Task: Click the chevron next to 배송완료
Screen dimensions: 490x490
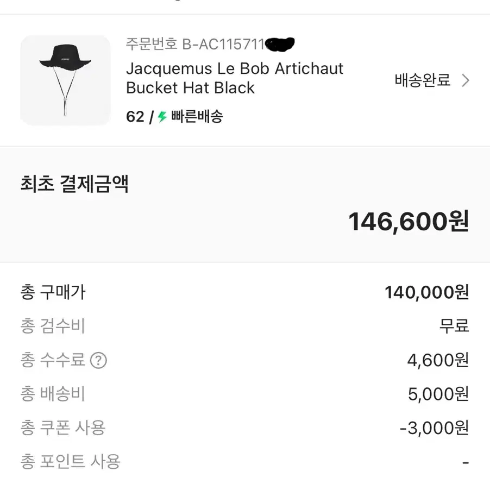Action: tap(466, 80)
